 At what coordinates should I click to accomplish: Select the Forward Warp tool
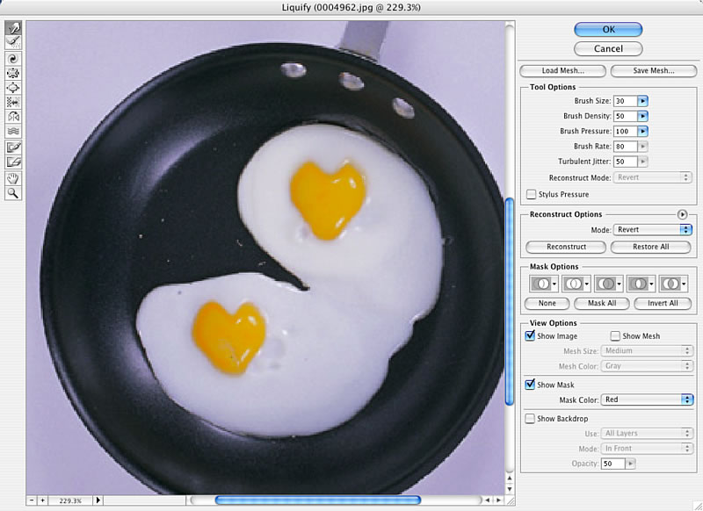tap(13, 28)
